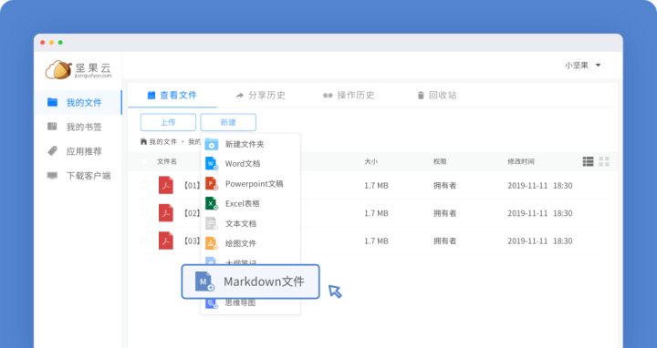Switch to list view layout icon
Image resolution: width=657 pixels, height=348 pixels.
click(x=588, y=161)
